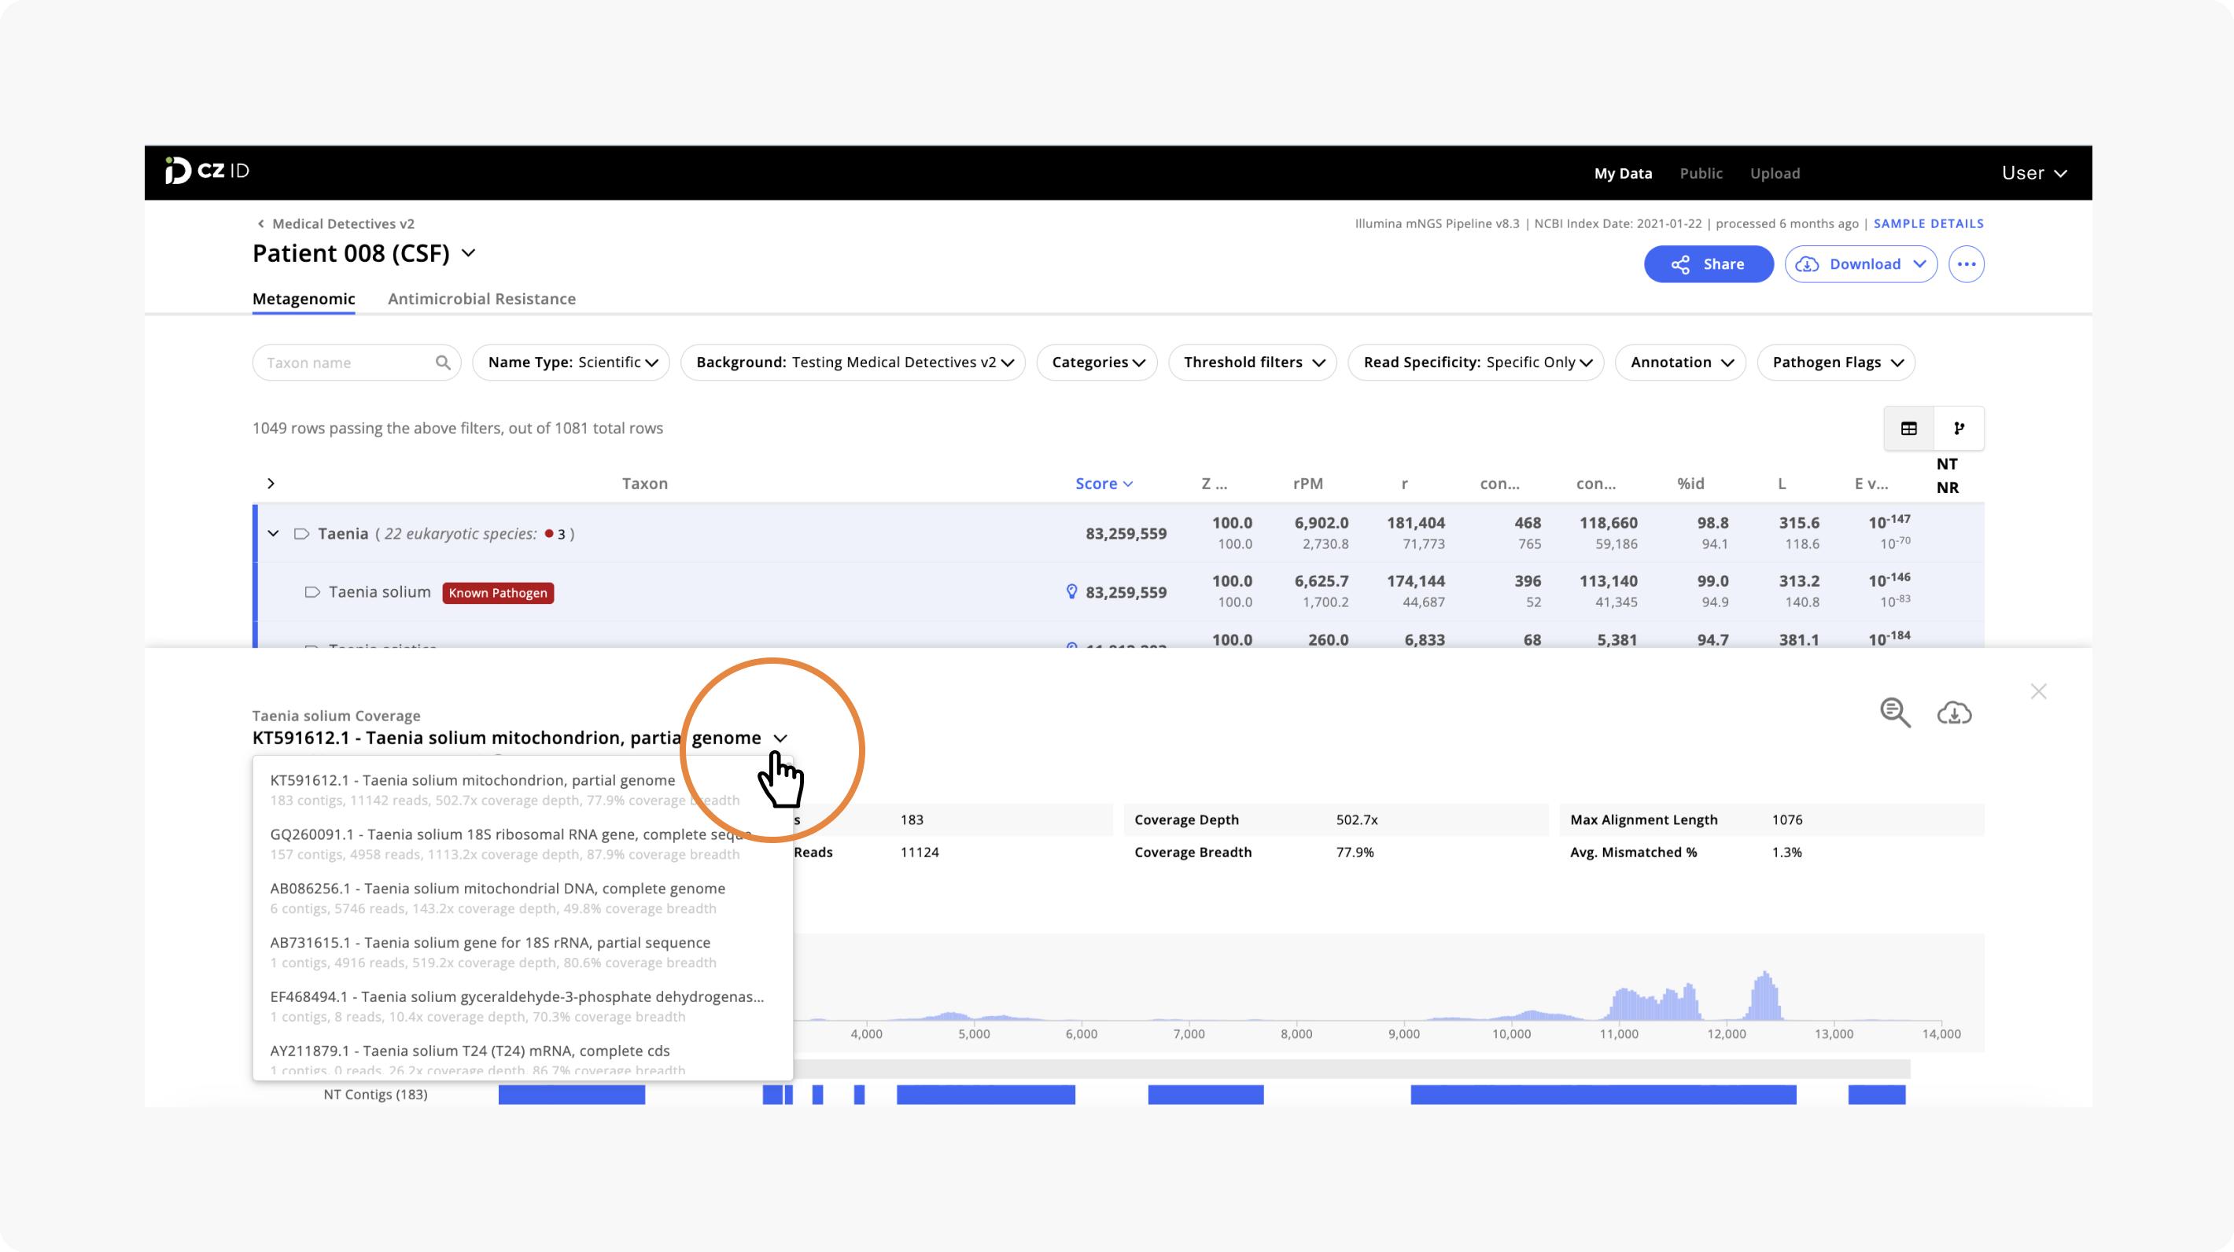Go to Public data
Image resolution: width=2234 pixels, height=1252 pixels.
1701,173
